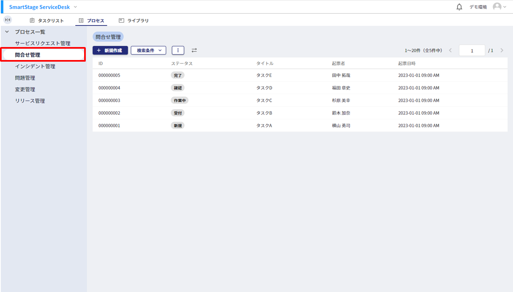Open the user avatar menu

click(x=499, y=7)
